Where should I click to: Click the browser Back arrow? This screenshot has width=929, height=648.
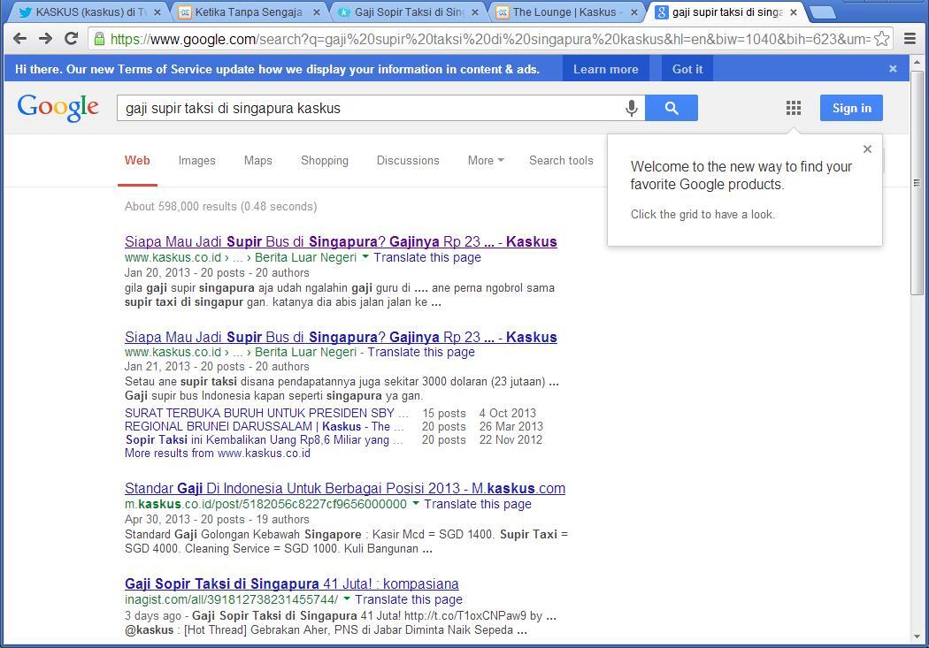[19, 39]
